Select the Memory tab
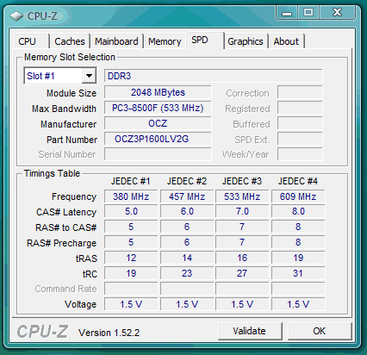This screenshot has width=367, height=355. point(165,41)
